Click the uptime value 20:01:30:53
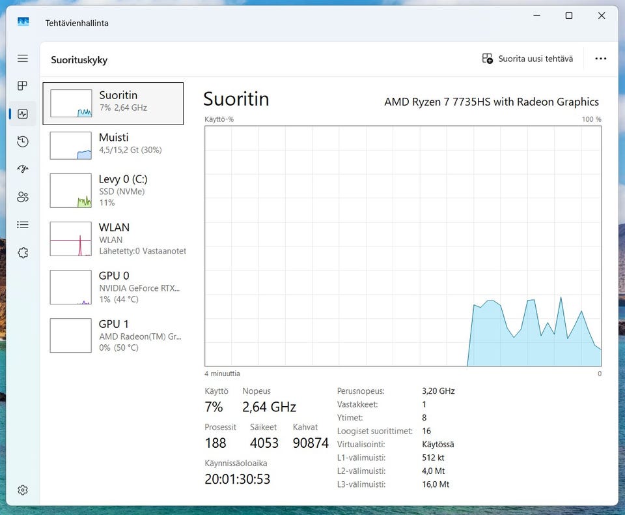 (237, 478)
